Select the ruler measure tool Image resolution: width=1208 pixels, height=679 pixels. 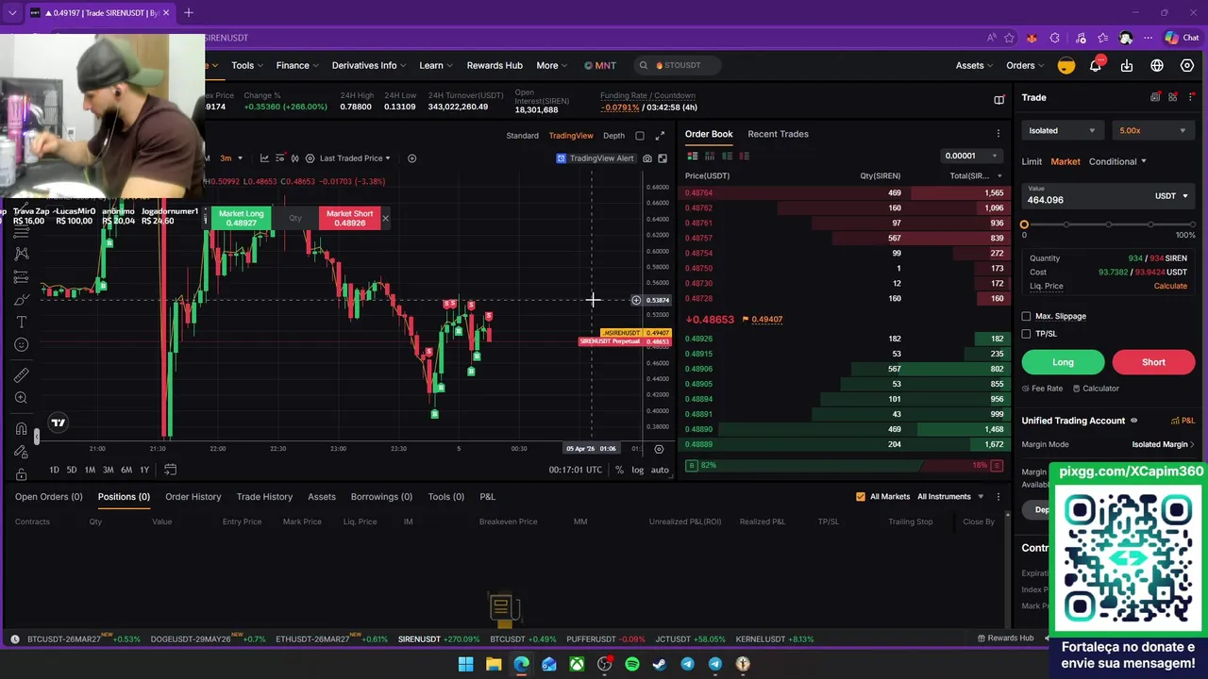(x=21, y=375)
